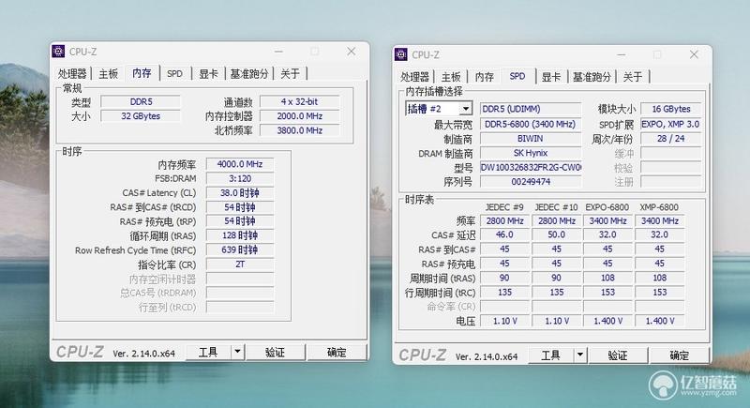The image size is (750, 408).
Task: Click the 1.400 V voltage under EXPO-6800
Action: [607, 321]
